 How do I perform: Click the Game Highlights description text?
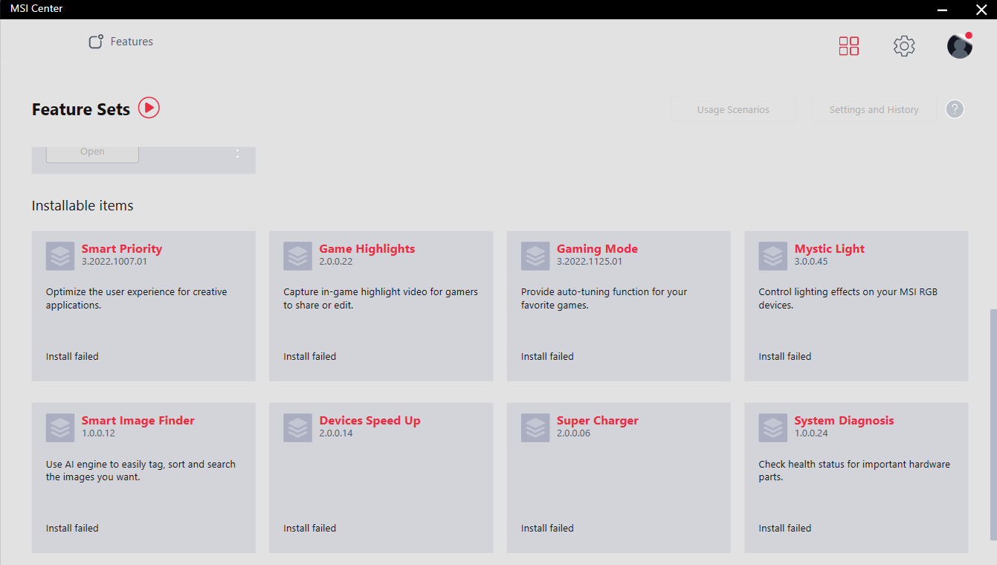[381, 299]
